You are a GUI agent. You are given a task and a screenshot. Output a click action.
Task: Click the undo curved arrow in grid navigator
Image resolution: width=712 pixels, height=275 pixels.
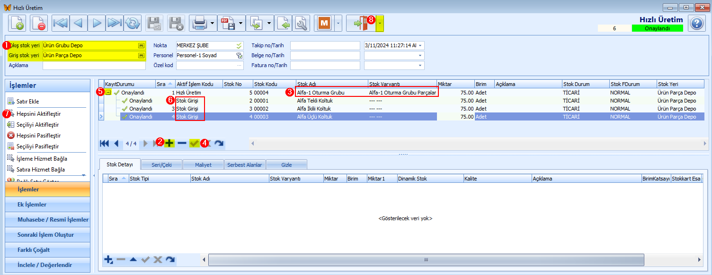[x=219, y=143]
